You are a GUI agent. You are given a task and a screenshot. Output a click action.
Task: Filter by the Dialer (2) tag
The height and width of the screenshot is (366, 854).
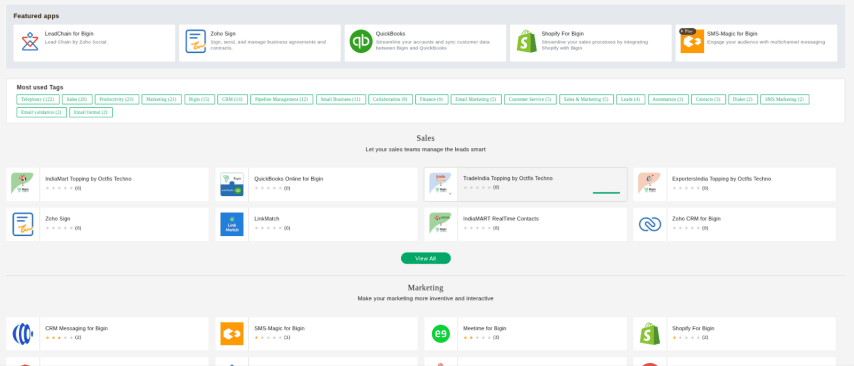coord(743,99)
